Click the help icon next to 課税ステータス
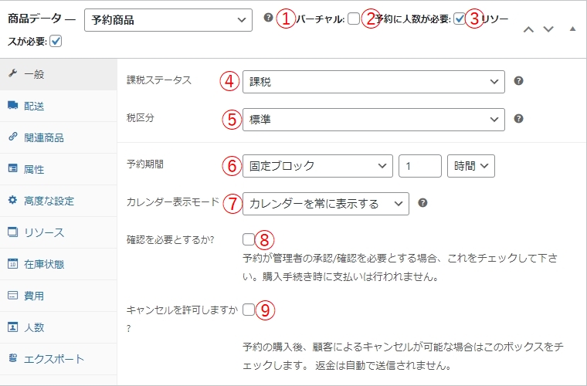This screenshot has width=587, height=386. (519, 80)
